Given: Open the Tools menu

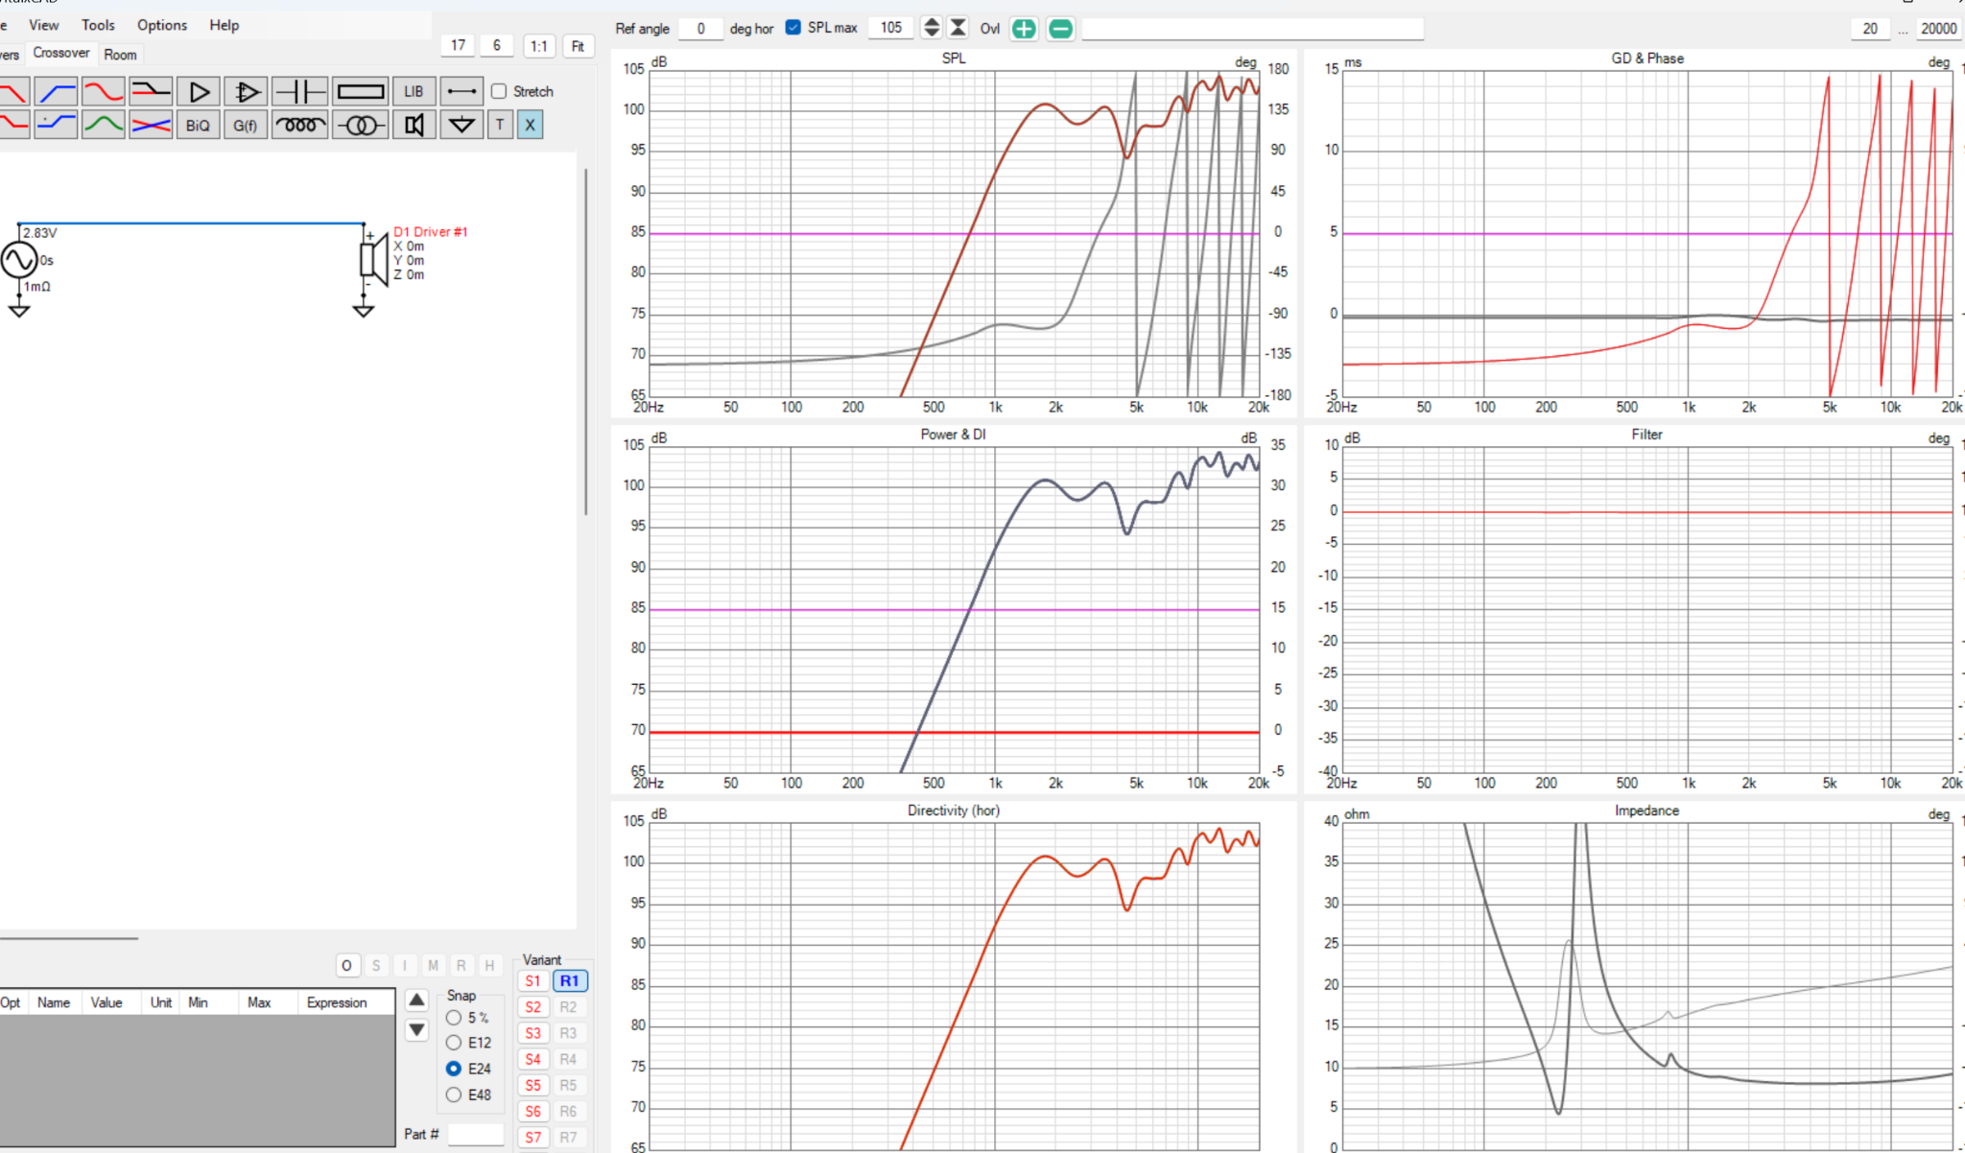Looking at the screenshot, I should tap(98, 25).
